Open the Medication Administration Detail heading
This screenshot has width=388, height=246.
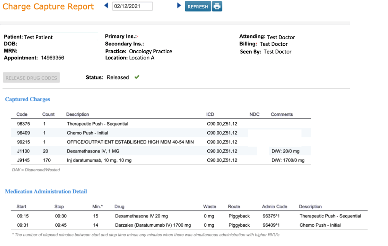(46, 192)
